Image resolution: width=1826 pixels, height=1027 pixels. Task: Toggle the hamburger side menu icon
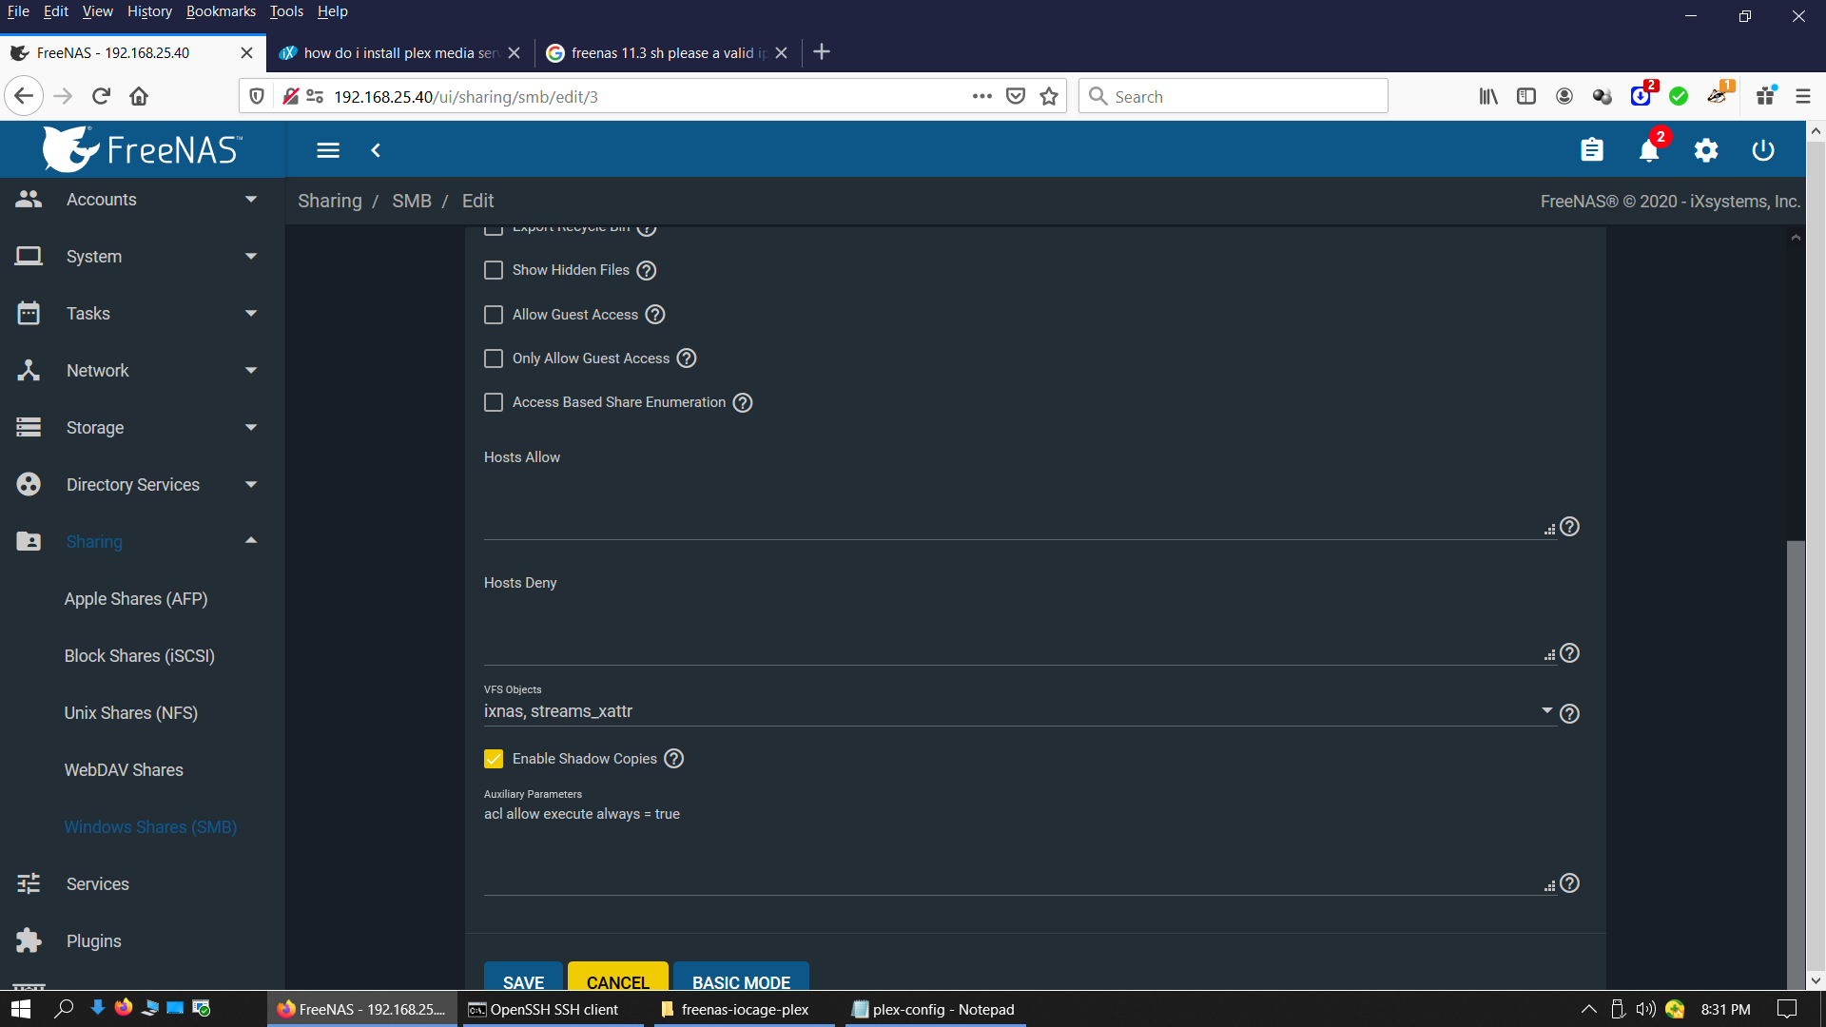tap(328, 150)
